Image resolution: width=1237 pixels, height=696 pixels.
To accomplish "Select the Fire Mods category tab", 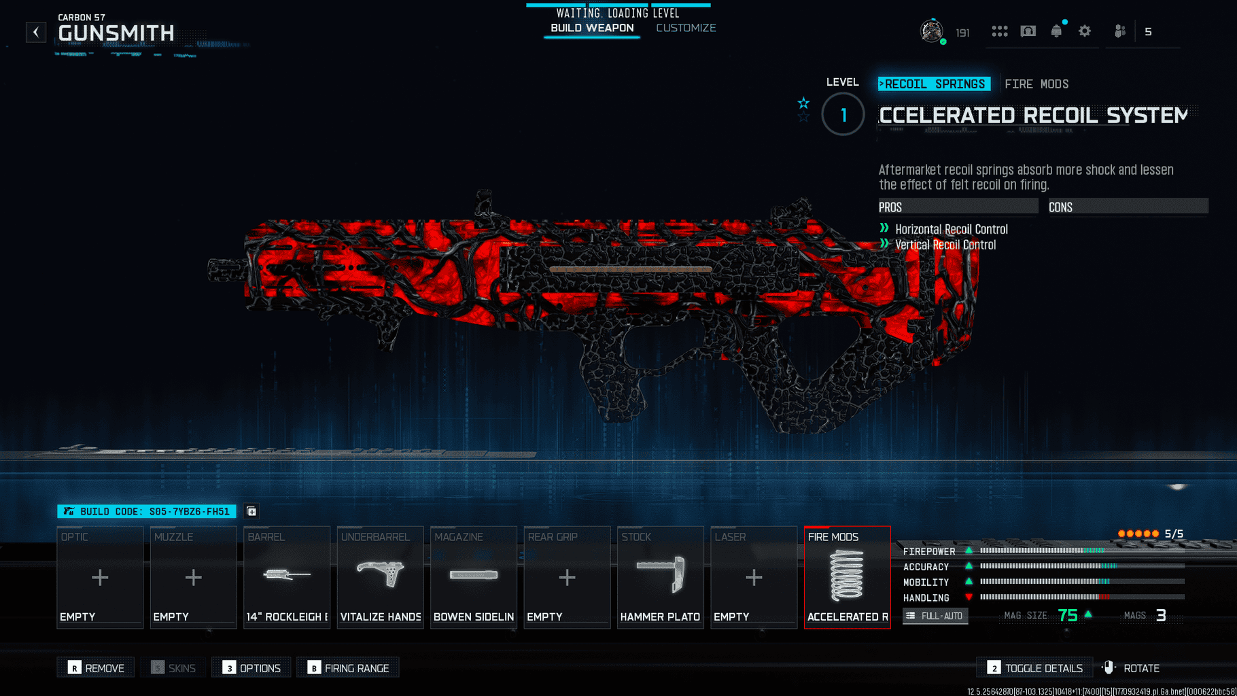I will tap(1036, 84).
